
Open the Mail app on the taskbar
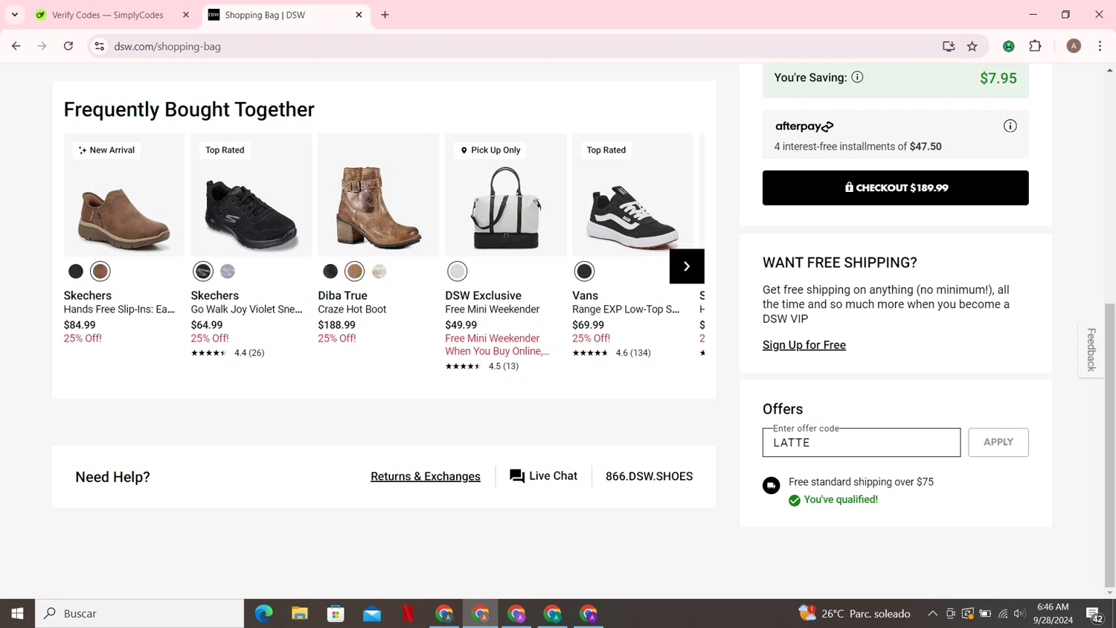372,613
